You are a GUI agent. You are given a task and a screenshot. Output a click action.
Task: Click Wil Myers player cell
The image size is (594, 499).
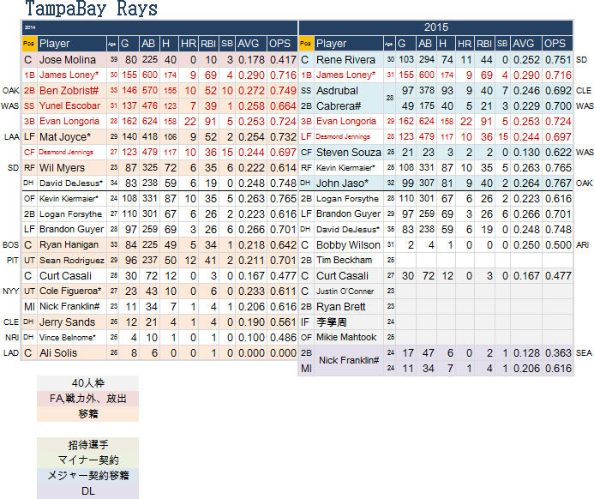[x=72, y=167]
